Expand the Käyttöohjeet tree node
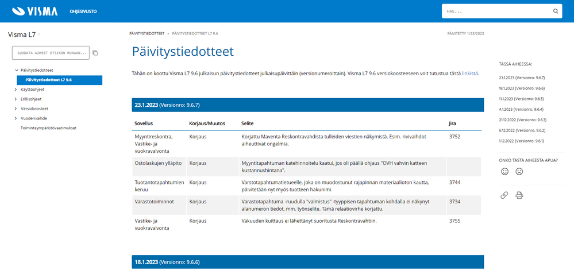This screenshot has height=274, width=574. click(x=16, y=89)
